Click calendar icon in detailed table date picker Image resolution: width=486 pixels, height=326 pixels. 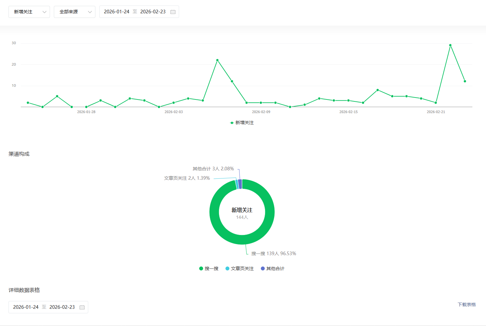pyautogui.click(x=82, y=307)
